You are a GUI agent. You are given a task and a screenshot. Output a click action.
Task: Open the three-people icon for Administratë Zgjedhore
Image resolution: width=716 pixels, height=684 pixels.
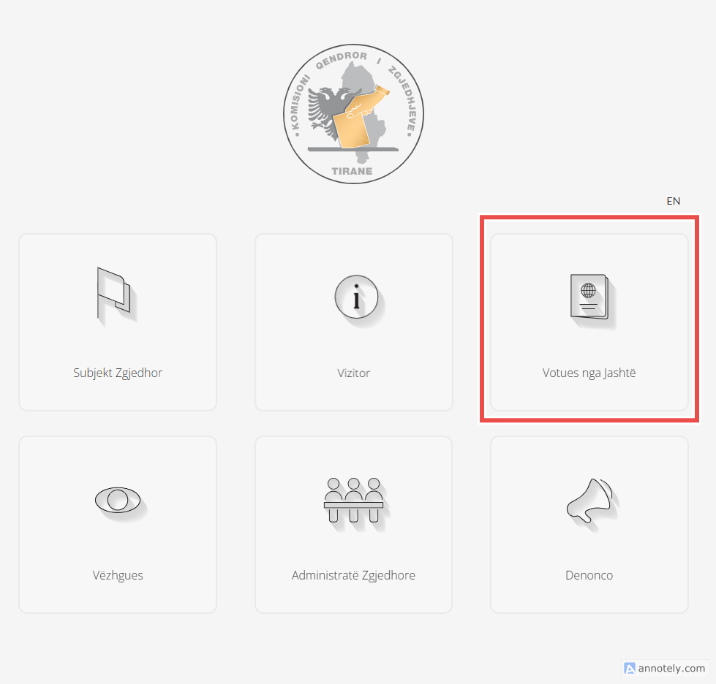[x=354, y=500]
